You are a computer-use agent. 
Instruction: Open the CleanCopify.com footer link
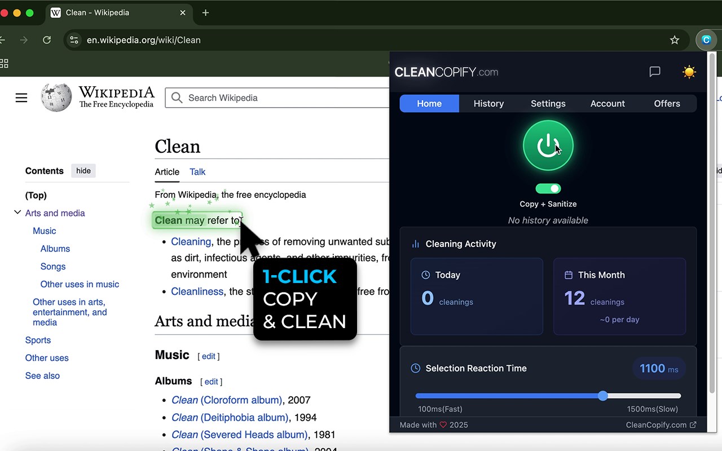[661, 425]
